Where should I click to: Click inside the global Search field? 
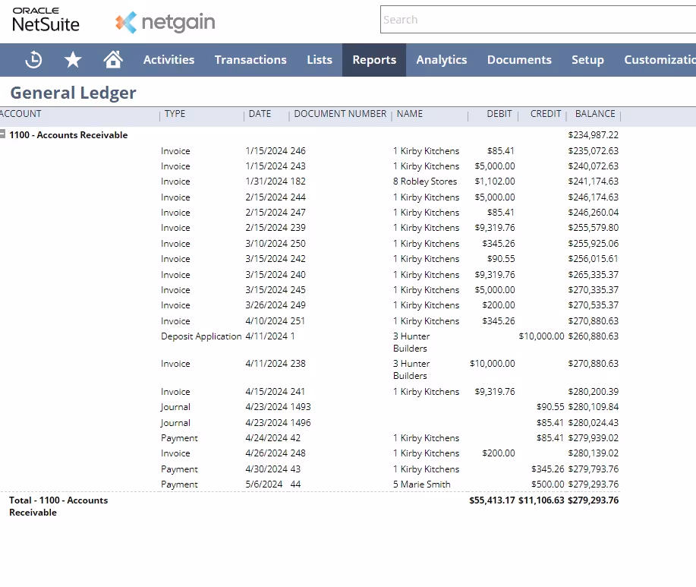tap(531, 19)
